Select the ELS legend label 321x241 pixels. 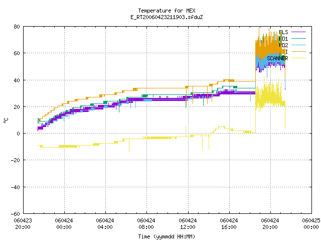[283, 32]
